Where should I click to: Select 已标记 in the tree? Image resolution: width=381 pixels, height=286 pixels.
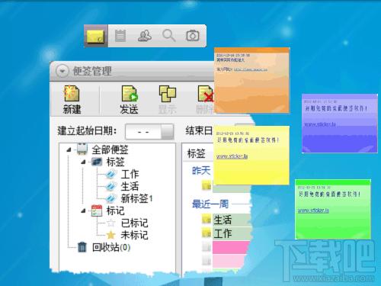(x=134, y=223)
